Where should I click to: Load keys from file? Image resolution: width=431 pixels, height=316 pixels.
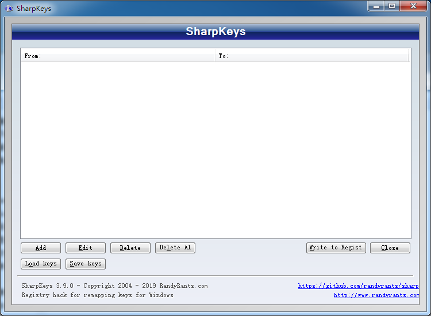[x=41, y=264]
